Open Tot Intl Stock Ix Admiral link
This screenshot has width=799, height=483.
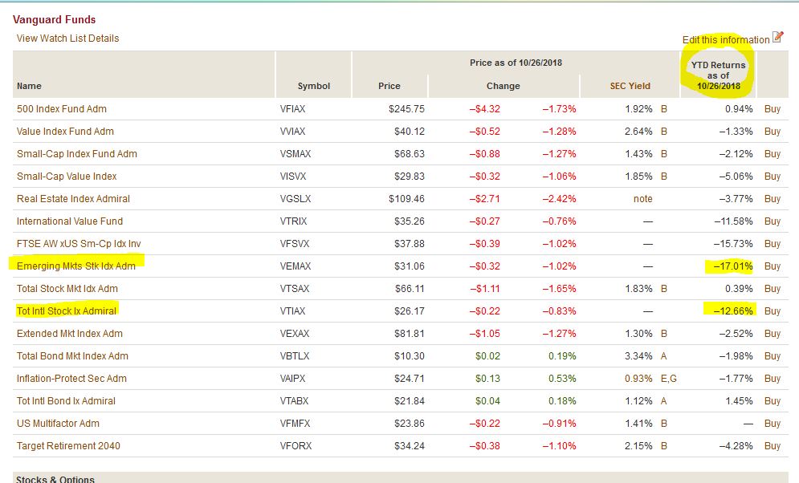click(x=67, y=311)
